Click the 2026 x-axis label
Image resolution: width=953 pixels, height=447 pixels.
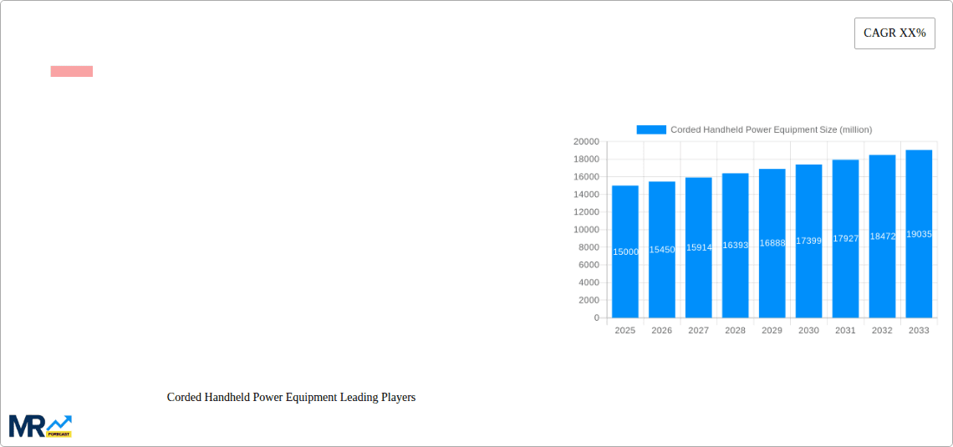[x=662, y=330]
